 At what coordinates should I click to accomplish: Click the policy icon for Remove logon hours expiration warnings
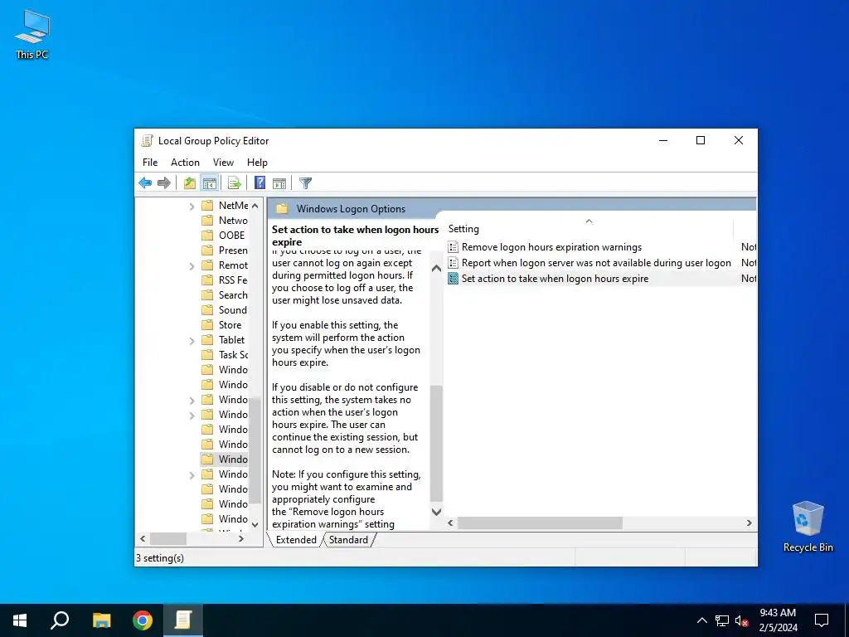[454, 247]
